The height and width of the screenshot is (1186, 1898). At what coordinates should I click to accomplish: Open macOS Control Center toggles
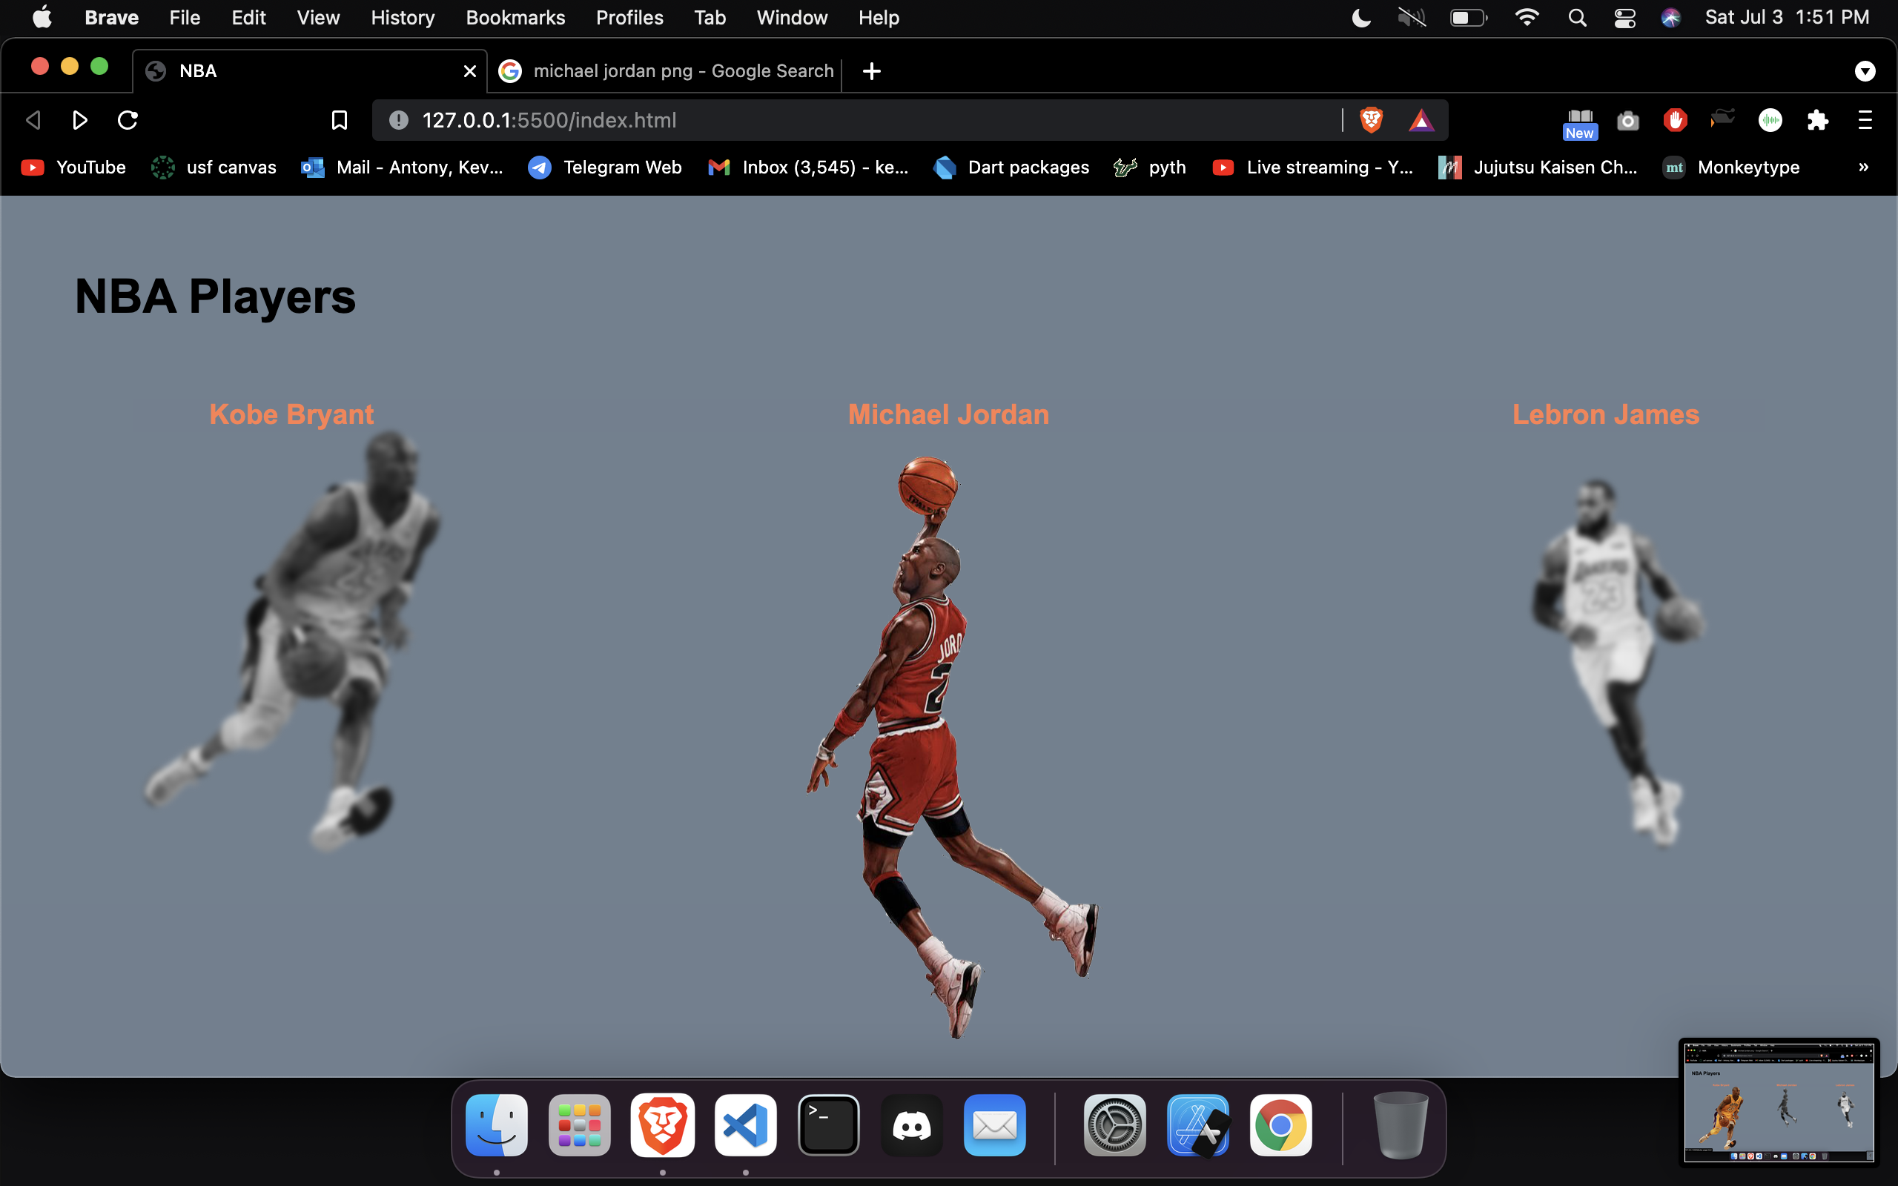coord(1624,17)
